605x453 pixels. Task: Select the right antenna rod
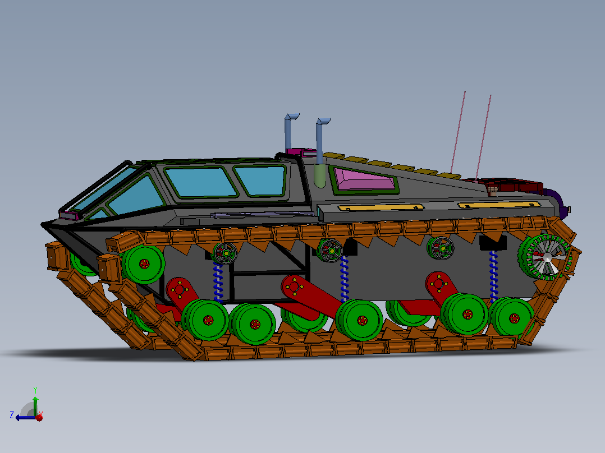click(483, 137)
